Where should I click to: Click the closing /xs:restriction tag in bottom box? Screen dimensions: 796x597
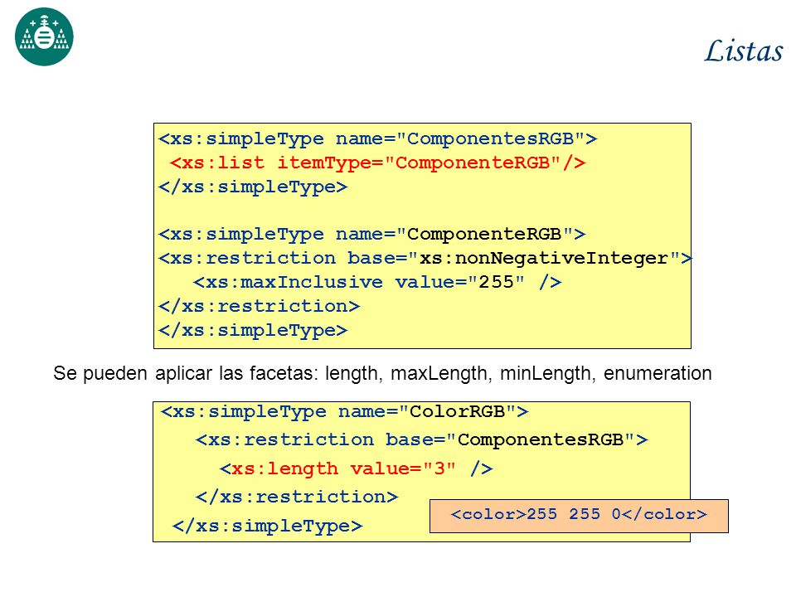coord(297,497)
